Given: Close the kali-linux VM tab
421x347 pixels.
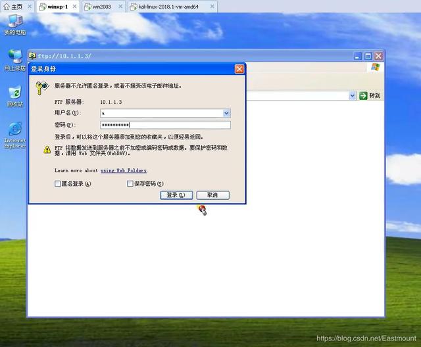Looking at the screenshot, I should (212, 7).
